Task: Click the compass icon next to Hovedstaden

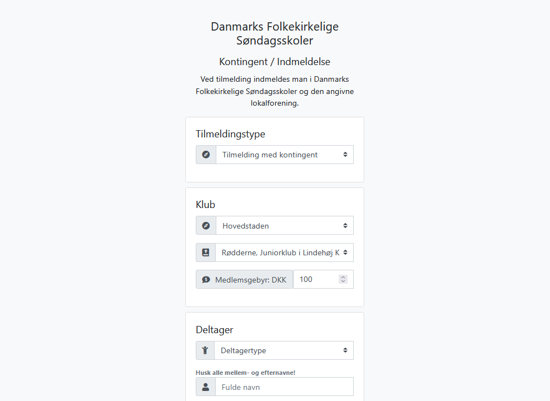Action: pyautogui.click(x=206, y=226)
